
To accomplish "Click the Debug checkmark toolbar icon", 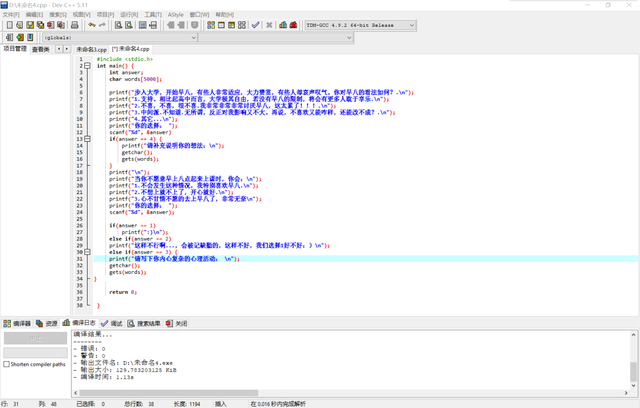I will tap(255, 25).
